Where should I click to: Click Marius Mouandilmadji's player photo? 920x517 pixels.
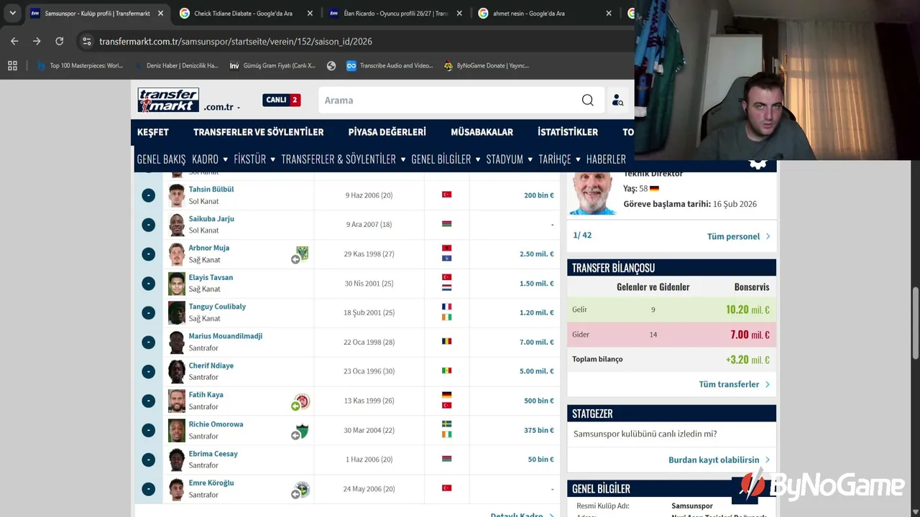click(176, 342)
